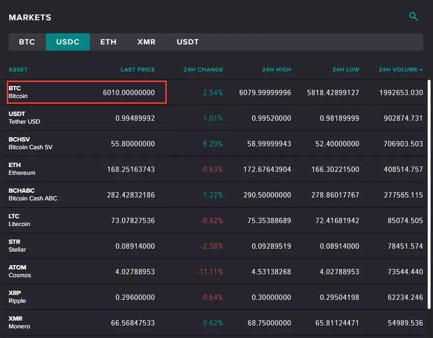Image resolution: width=433 pixels, height=338 pixels.
Task: Switch to the BTC market tab
Action: click(x=27, y=42)
